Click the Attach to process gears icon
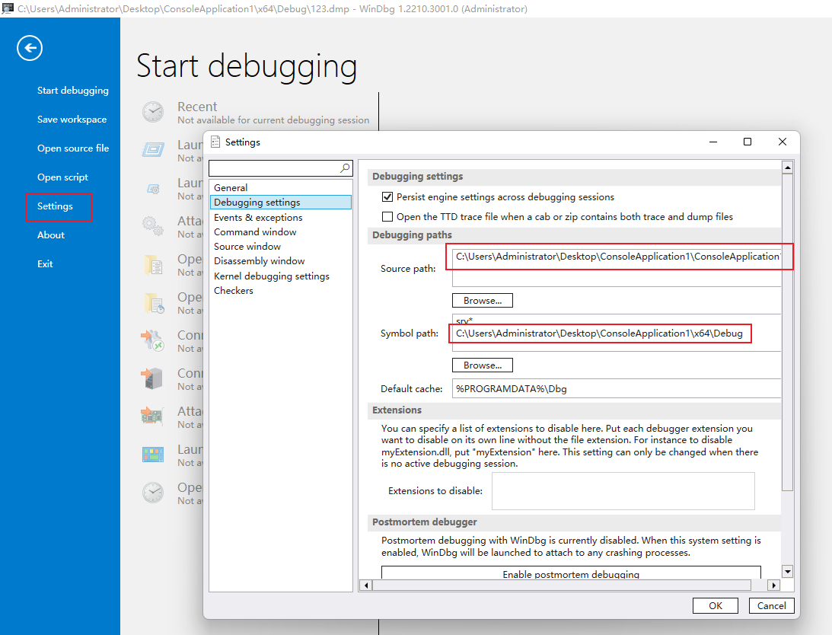This screenshot has height=635, width=832. pos(153,226)
